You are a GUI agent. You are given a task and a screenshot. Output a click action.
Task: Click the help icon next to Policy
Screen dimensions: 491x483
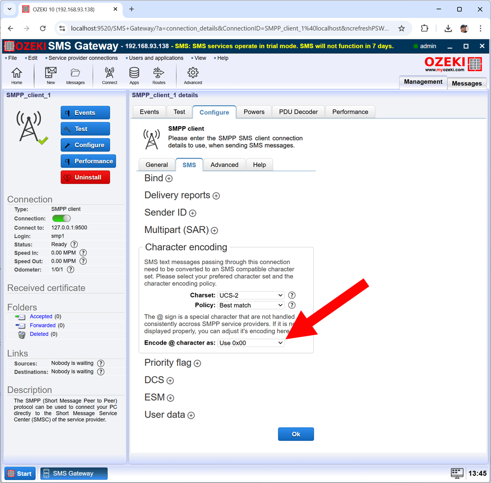click(x=292, y=305)
